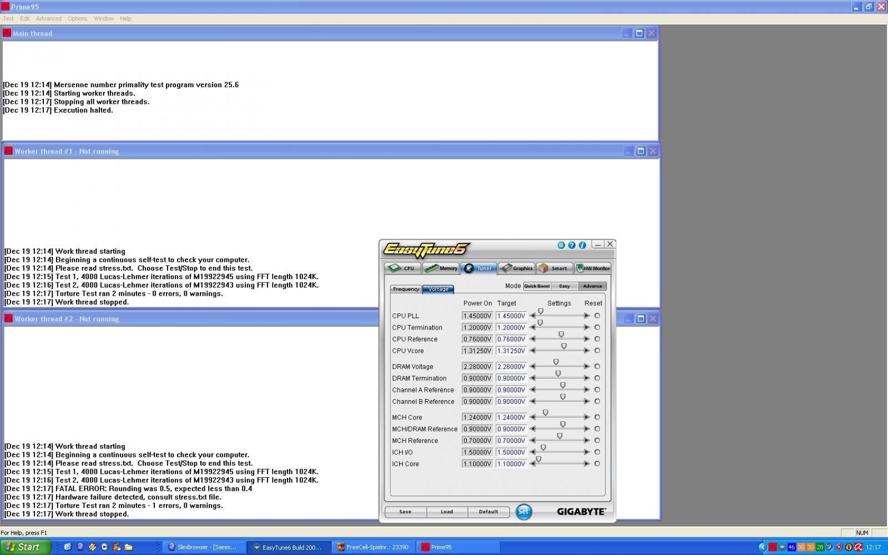Viewport: 888px width, 555px height.
Task: Close the Worker thread #2 window
Action: coord(653,319)
